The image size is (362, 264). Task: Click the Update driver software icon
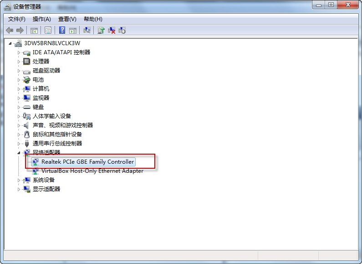(101, 30)
